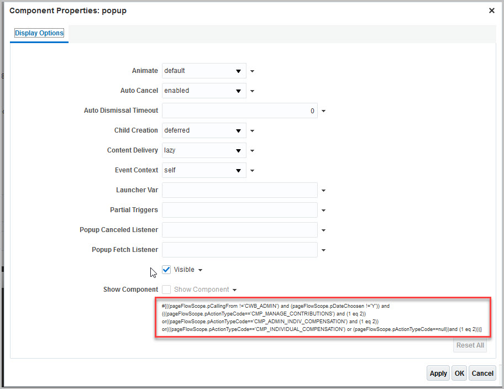Open the Auto Cancel dropdown
Image resolution: width=504 pixels, height=389 pixels.
238,91
